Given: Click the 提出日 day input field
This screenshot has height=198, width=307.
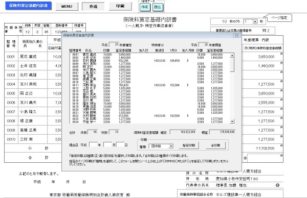Looking at the screenshot, I should click(x=120, y=145).
